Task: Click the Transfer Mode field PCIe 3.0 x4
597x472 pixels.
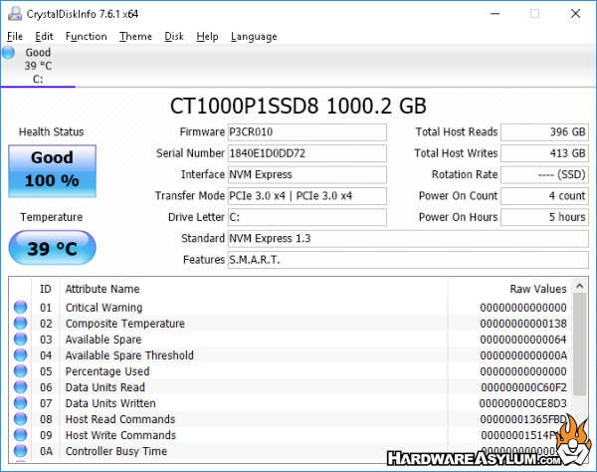Action: [x=307, y=196]
